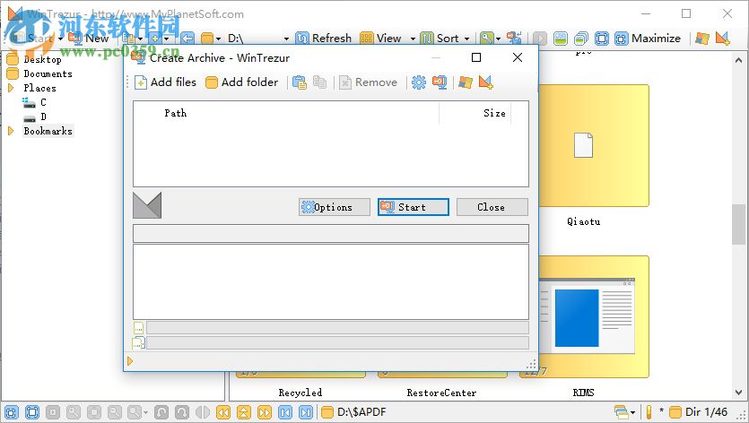Image resolution: width=749 pixels, height=423 pixels.
Task: Click the scroll-down arrow of file list
Action: (739, 393)
